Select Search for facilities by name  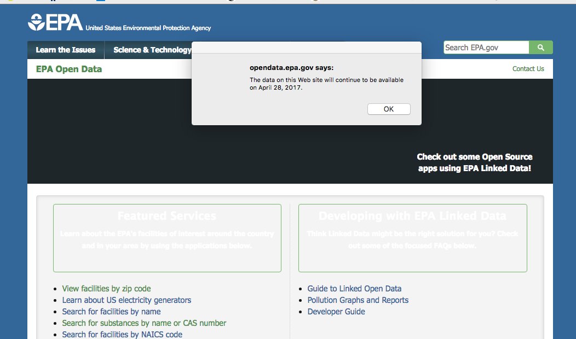[111, 312]
